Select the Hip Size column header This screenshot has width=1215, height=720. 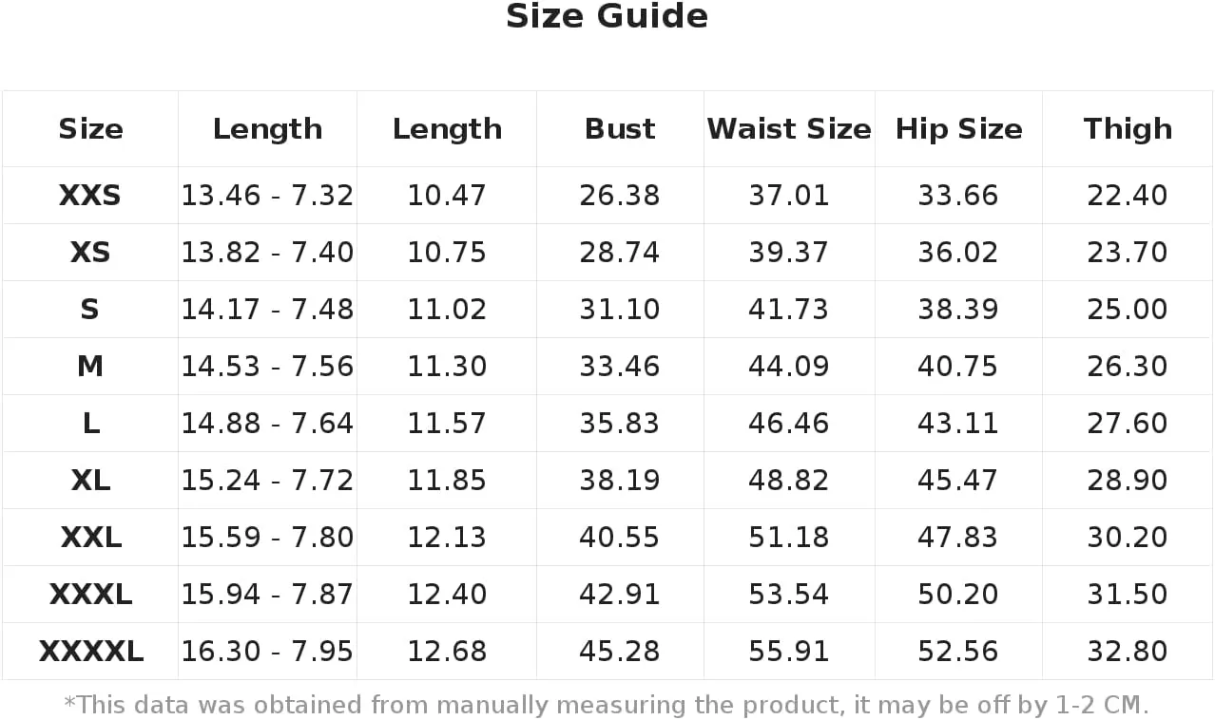coord(958,129)
